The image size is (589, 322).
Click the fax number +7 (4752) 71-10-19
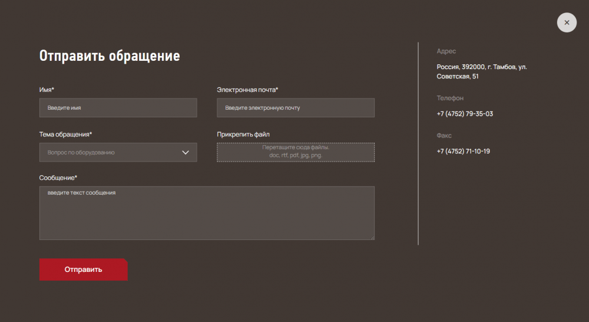coord(463,151)
